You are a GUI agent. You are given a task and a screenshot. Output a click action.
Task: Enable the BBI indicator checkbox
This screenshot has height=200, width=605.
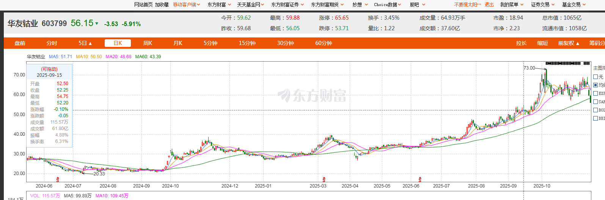click(x=596, y=118)
